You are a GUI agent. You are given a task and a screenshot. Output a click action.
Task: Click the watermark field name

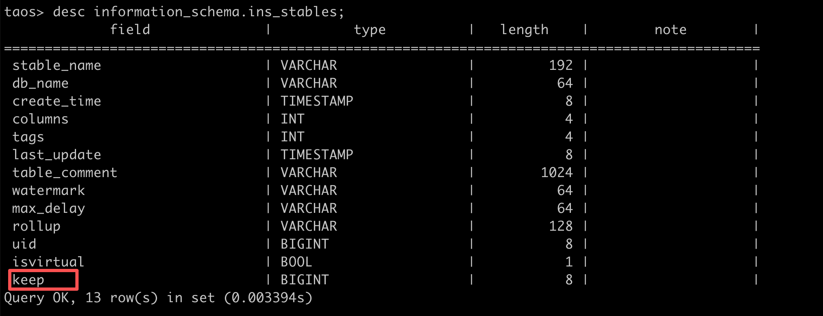tap(48, 190)
